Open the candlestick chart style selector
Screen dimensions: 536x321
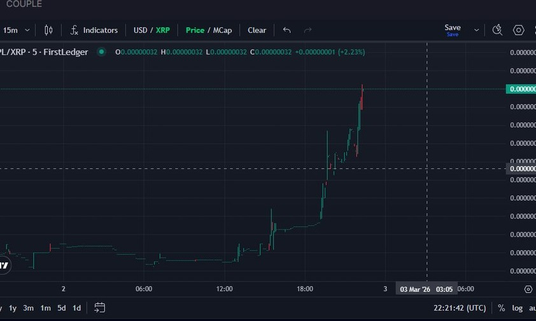coord(48,31)
